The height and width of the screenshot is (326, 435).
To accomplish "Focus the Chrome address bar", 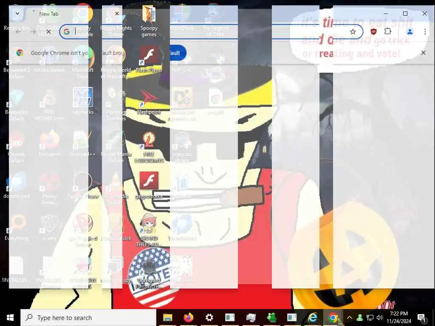I will 211,32.
